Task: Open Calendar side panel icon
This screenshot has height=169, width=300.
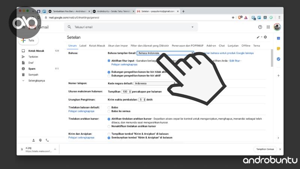Action: (x=278, y=38)
